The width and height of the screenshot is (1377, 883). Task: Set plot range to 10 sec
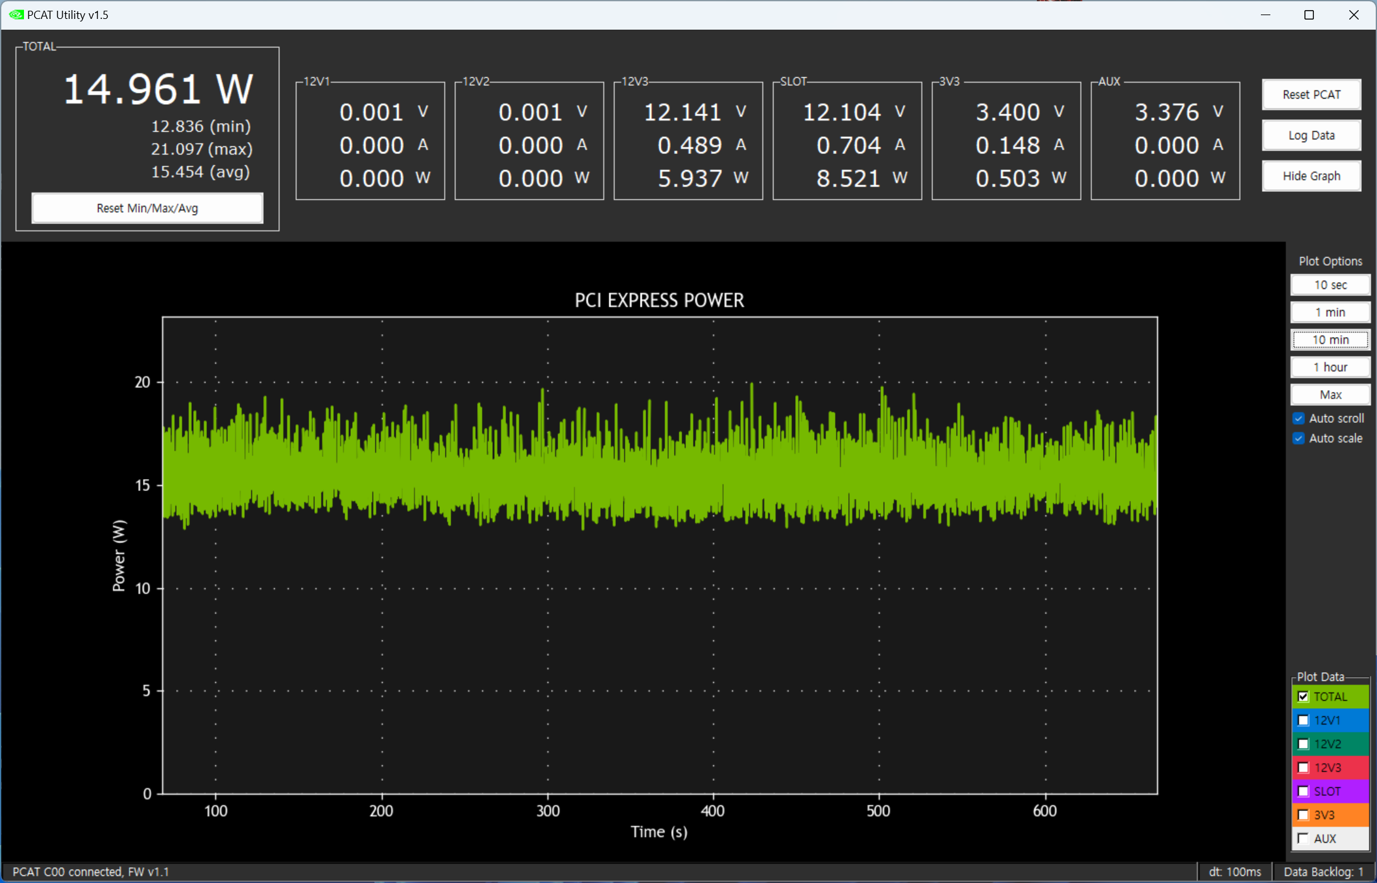[1330, 285]
